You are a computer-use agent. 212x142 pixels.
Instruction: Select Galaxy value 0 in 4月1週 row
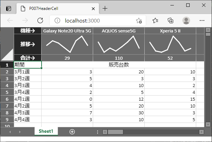click(x=67, y=99)
